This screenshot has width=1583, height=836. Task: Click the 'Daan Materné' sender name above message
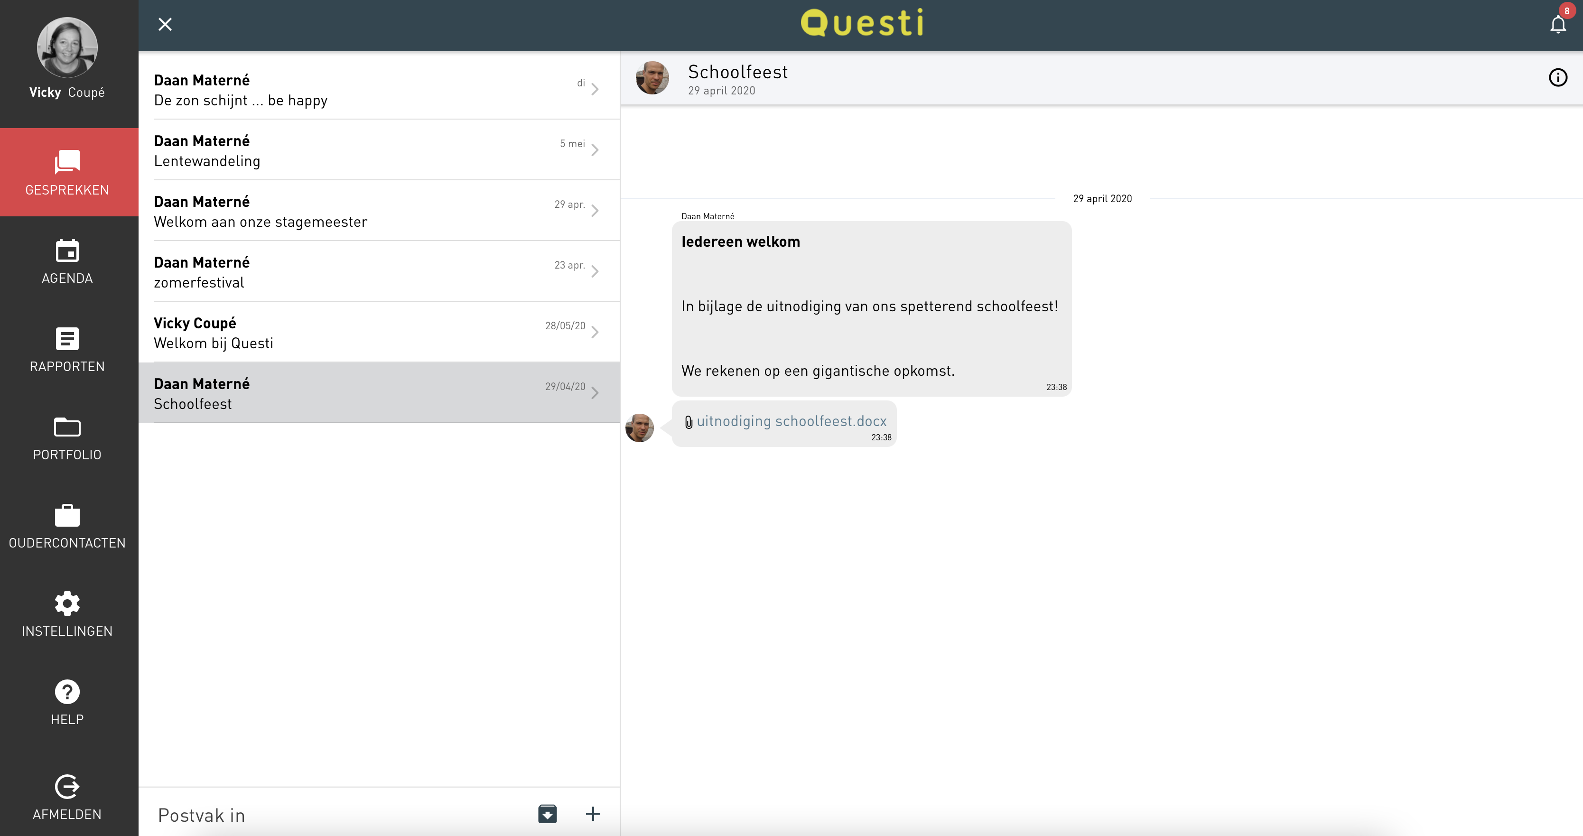[x=708, y=216]
